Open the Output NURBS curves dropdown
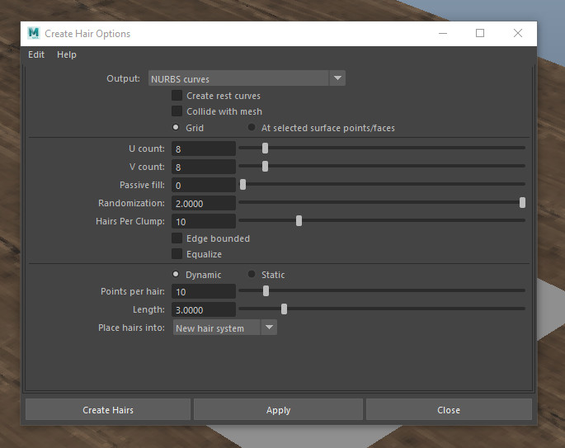565x448 pixels. point(247,78)
